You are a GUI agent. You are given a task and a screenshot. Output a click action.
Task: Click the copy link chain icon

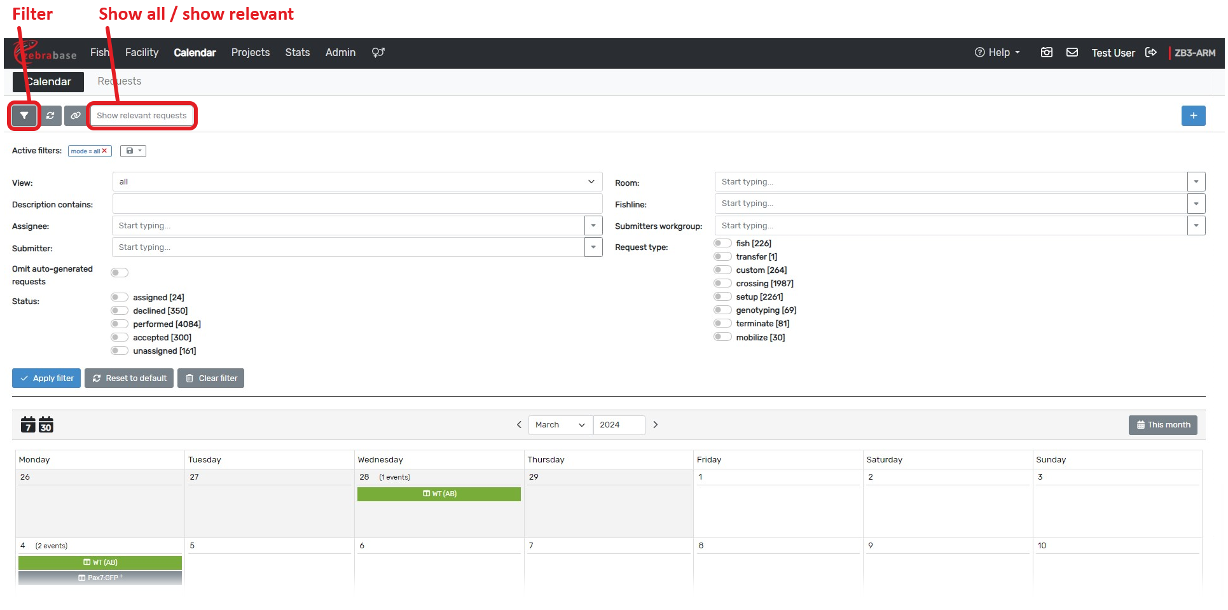tap(76, 116)
